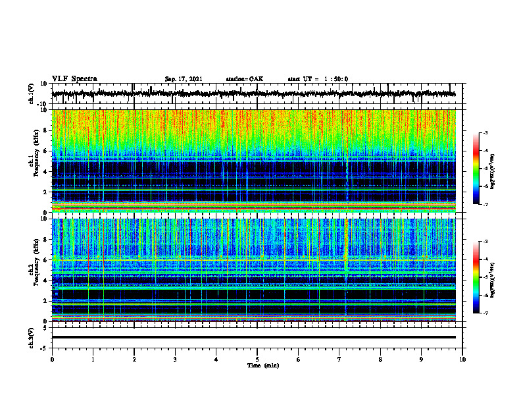Click the "8" kHz tick on ch.2 frequency axis
The height and width of the screenshot is (403, 521).
[x=45, y=240]
